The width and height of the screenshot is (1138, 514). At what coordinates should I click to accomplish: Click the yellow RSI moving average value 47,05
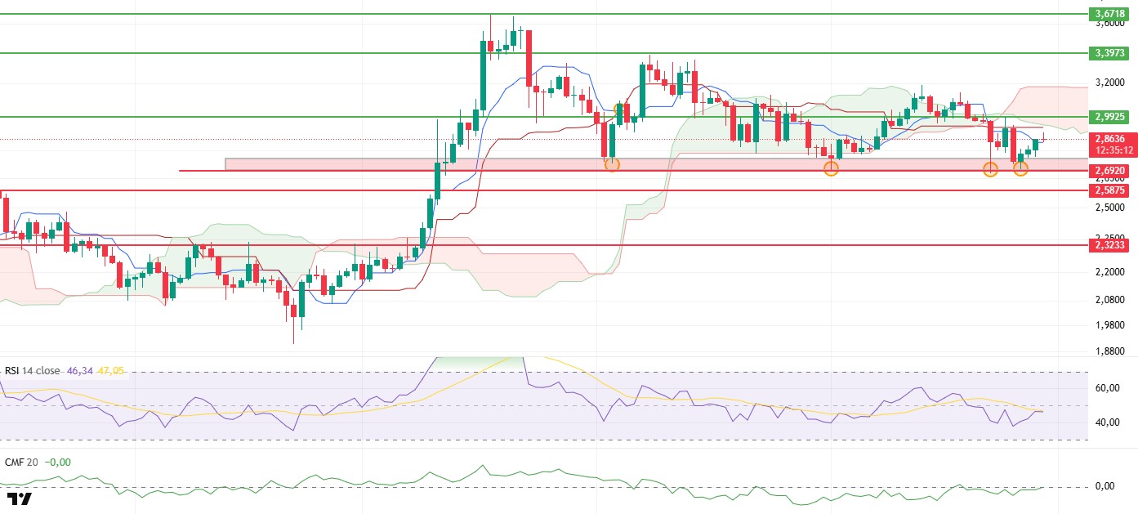point(110,370)
